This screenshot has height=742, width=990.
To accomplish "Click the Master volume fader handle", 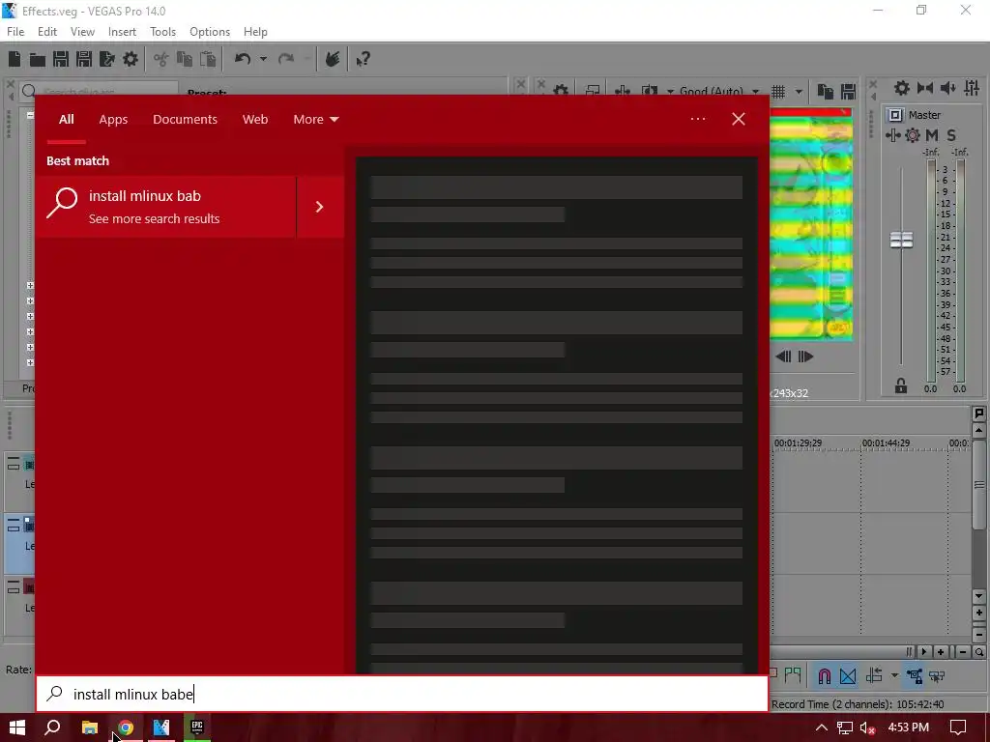I will tap(902, 240).
